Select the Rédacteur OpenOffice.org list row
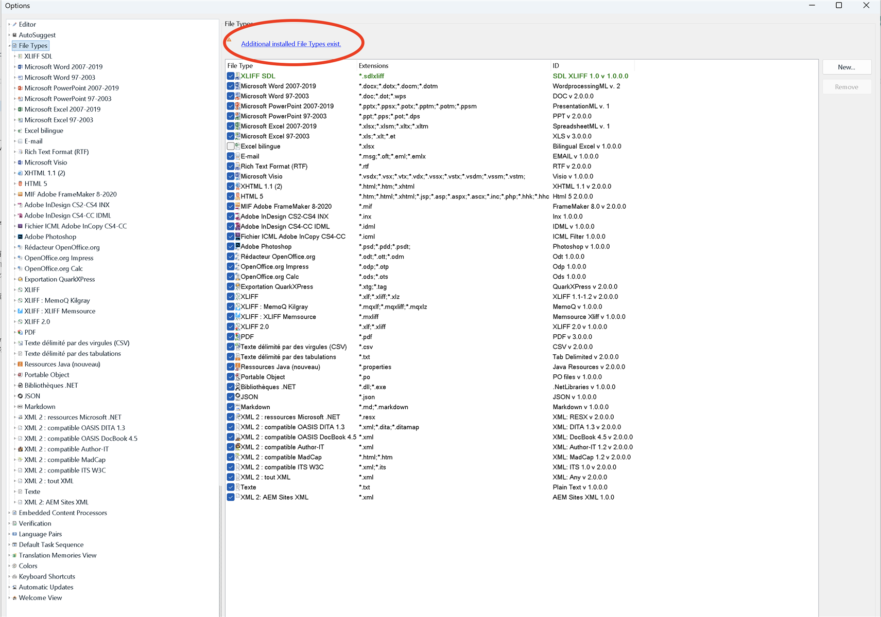The height and width of the screenshot is (617, 881). tap(430, 256)
